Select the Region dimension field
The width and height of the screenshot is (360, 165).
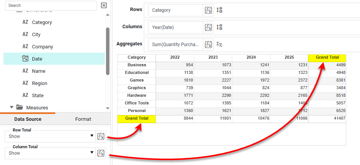(40, 83)
